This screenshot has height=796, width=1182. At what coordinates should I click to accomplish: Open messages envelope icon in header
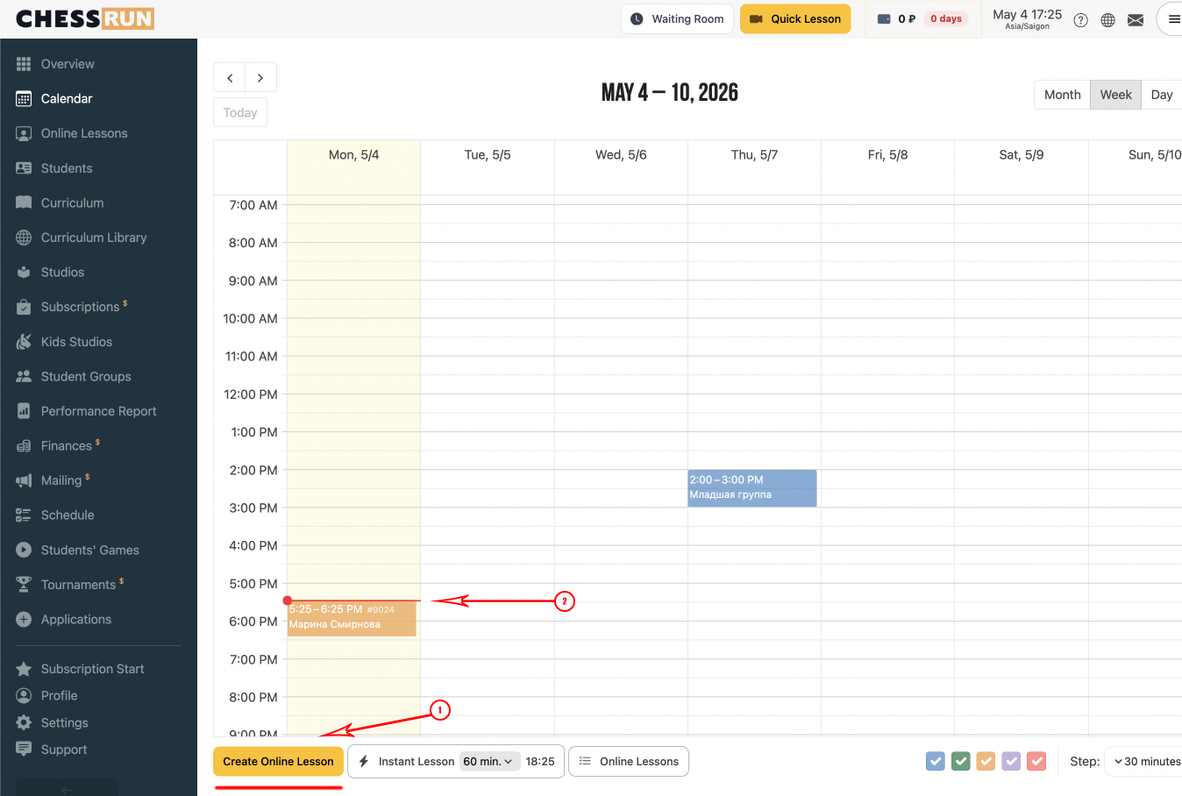pyautogui.click(x=1136, y=20)
